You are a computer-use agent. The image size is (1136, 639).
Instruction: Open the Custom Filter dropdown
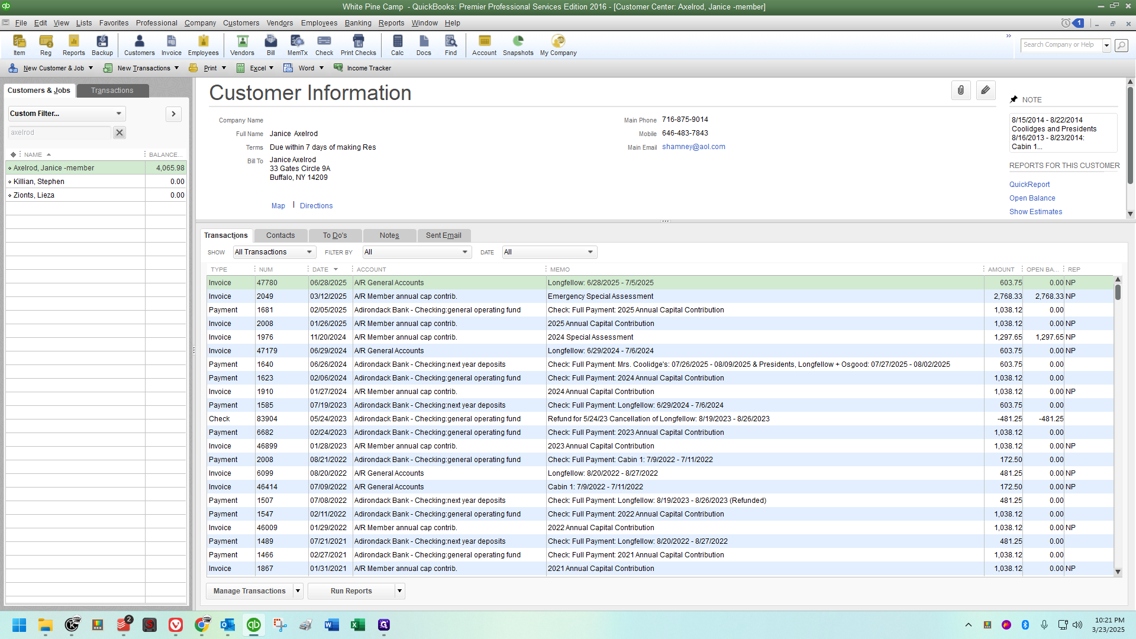(x=66, y=114)
